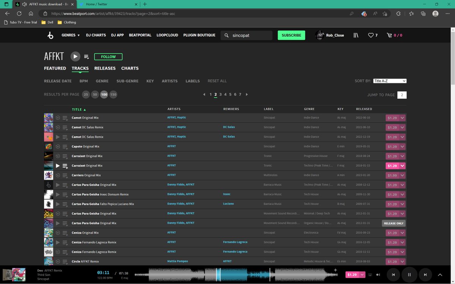
Task: Open browser profile avatar
Action: (435, 13)
